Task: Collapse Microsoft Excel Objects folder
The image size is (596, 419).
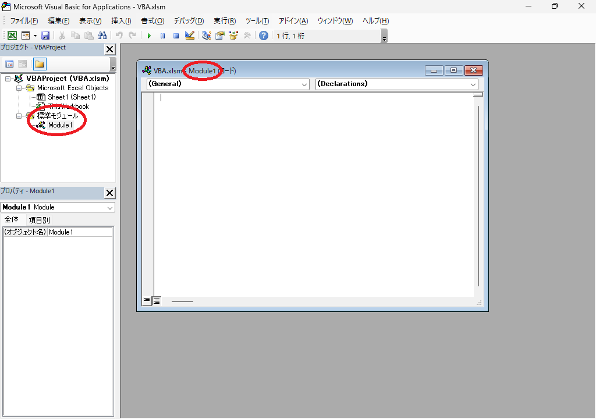Action: (x=19, y=88)
